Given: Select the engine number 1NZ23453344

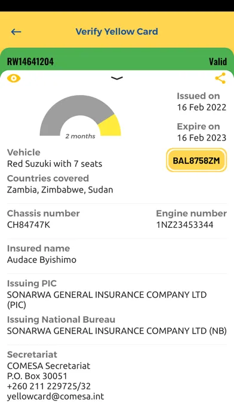Looking at the screenshot, I should coord(184,225).
